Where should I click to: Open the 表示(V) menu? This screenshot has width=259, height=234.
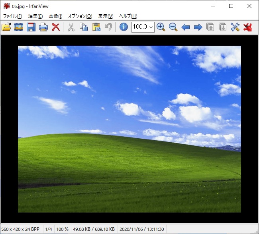pos(106,16)
